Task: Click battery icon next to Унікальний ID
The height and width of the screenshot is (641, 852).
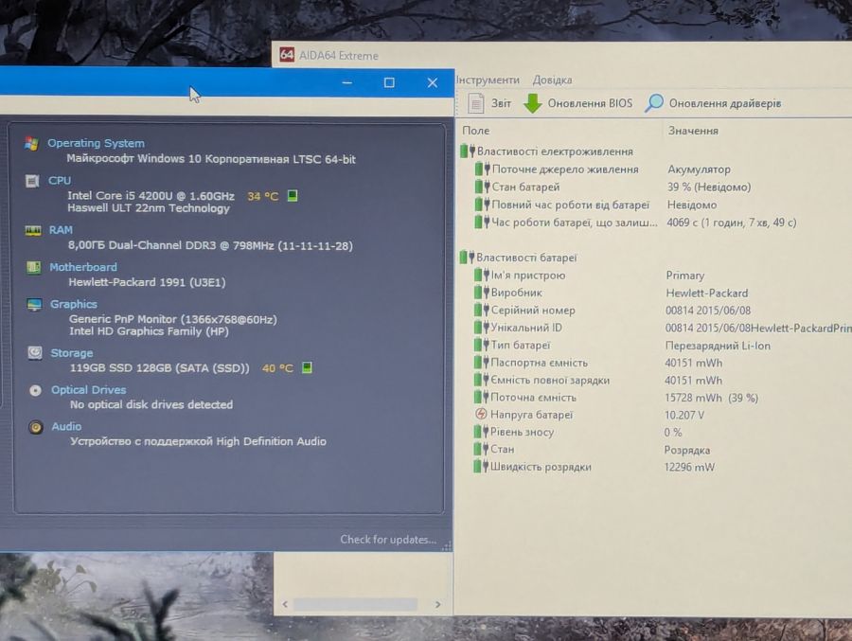Action: tap(482, 328)
